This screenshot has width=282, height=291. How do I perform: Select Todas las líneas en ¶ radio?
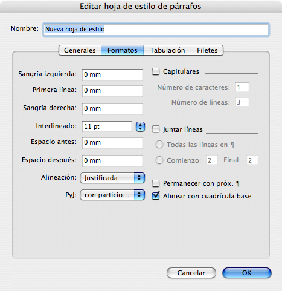159,145
